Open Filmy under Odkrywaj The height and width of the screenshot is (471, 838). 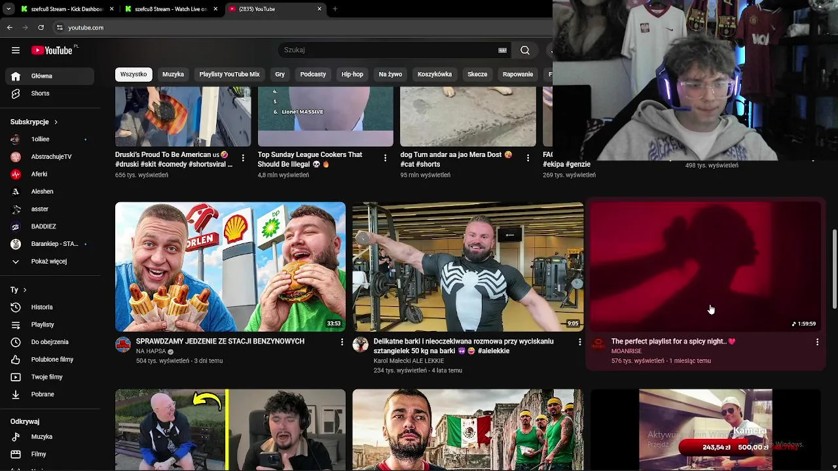coord(50,454)
